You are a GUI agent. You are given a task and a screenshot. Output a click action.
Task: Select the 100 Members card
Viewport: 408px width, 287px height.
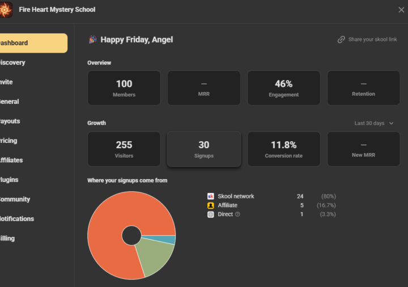tap(124, 88)
